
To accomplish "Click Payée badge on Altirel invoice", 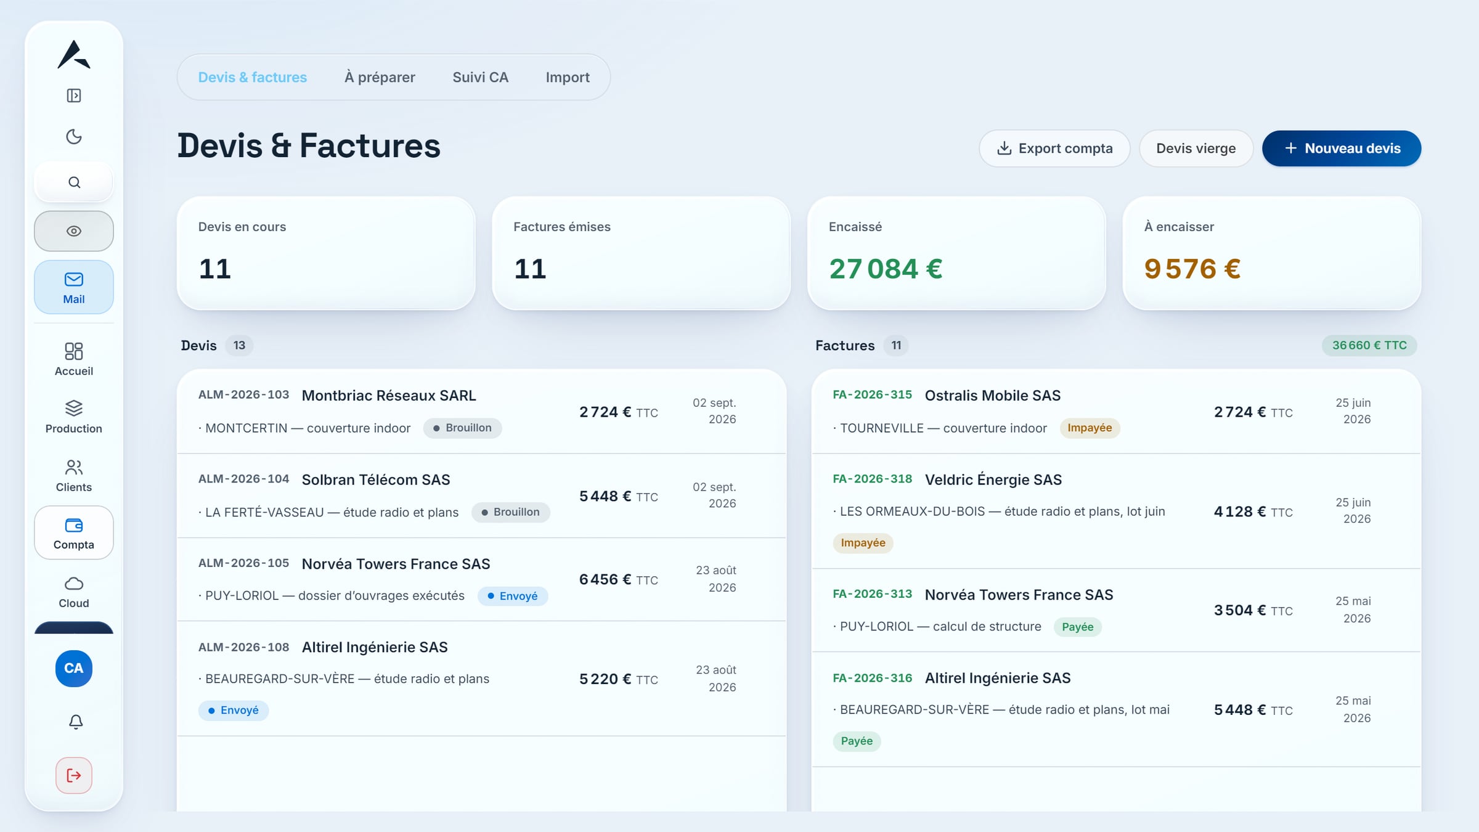I will pos(857,741).
